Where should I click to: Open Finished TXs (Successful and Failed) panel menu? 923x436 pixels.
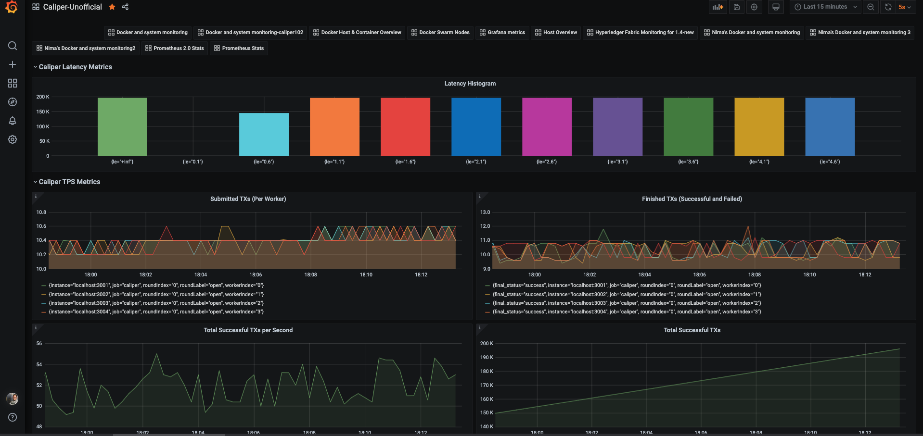click(692, 199)
